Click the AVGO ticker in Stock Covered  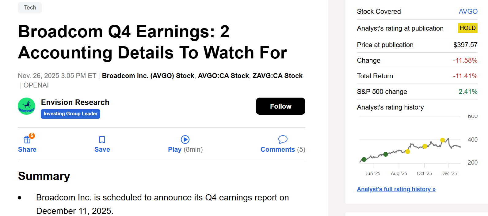pos(468,12)
